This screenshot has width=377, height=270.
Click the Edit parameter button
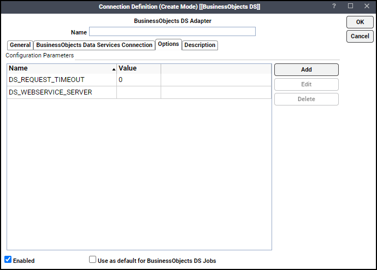click(x=307, y=84)
